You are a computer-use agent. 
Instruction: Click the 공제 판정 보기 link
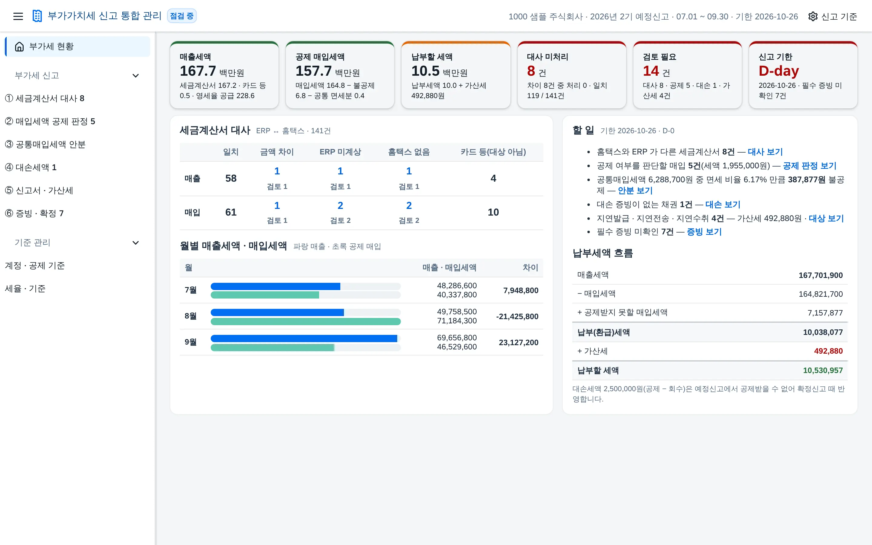[809, 166]
